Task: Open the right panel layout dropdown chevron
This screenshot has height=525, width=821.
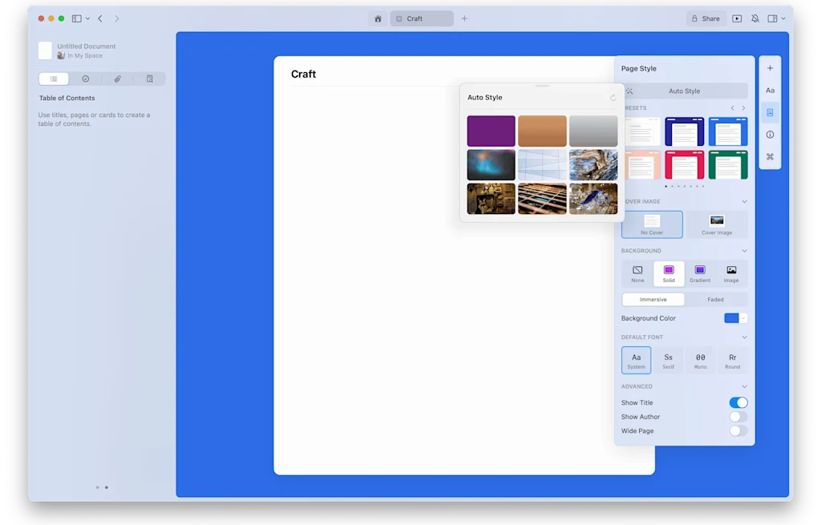Action: (x=783, y=18)
